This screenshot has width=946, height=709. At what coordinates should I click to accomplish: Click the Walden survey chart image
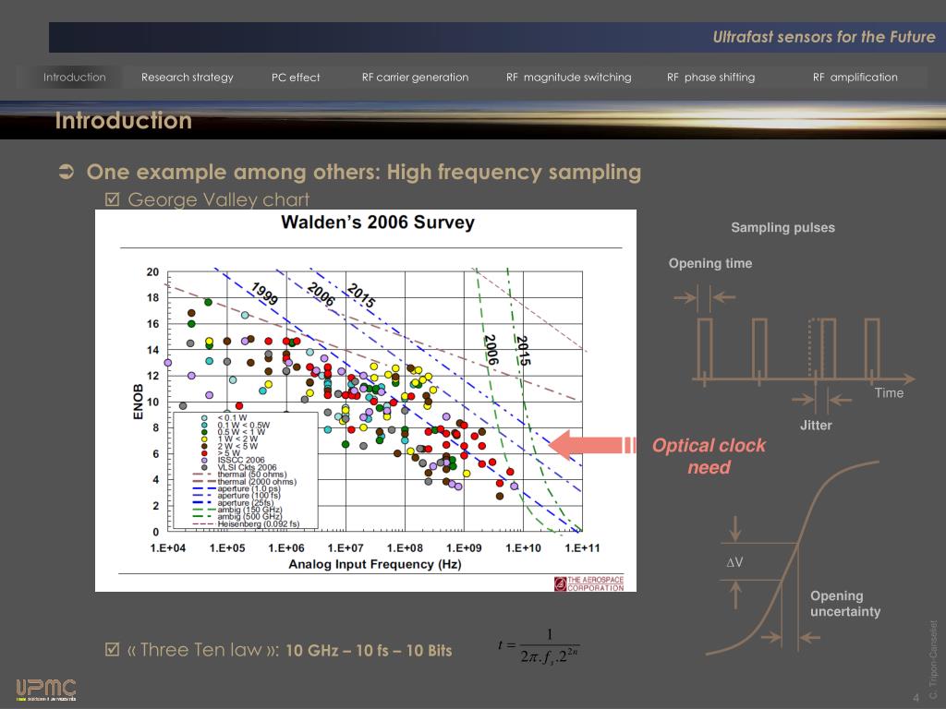tap(366, 401)
